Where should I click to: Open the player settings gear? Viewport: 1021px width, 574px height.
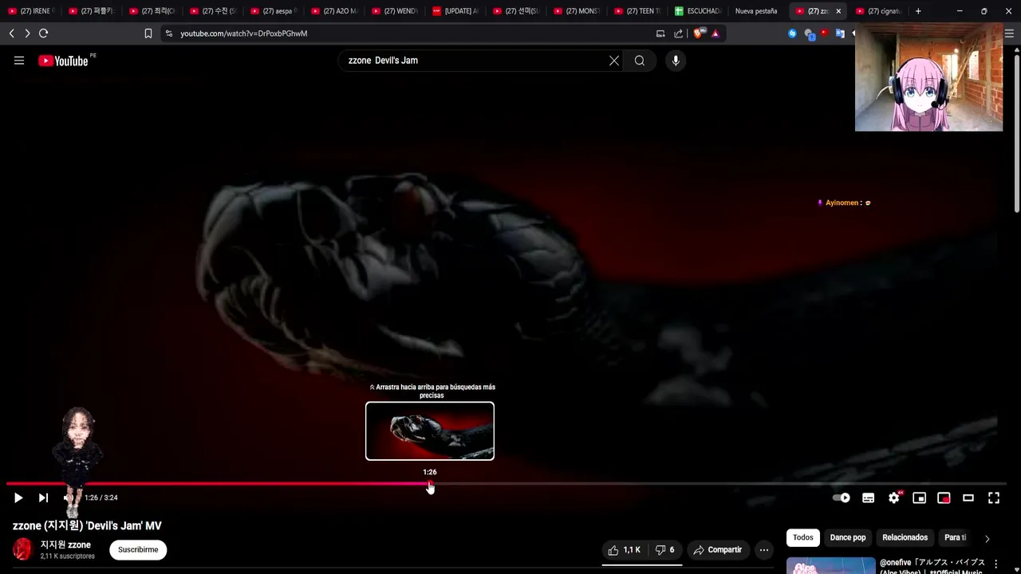coord(894,497)
